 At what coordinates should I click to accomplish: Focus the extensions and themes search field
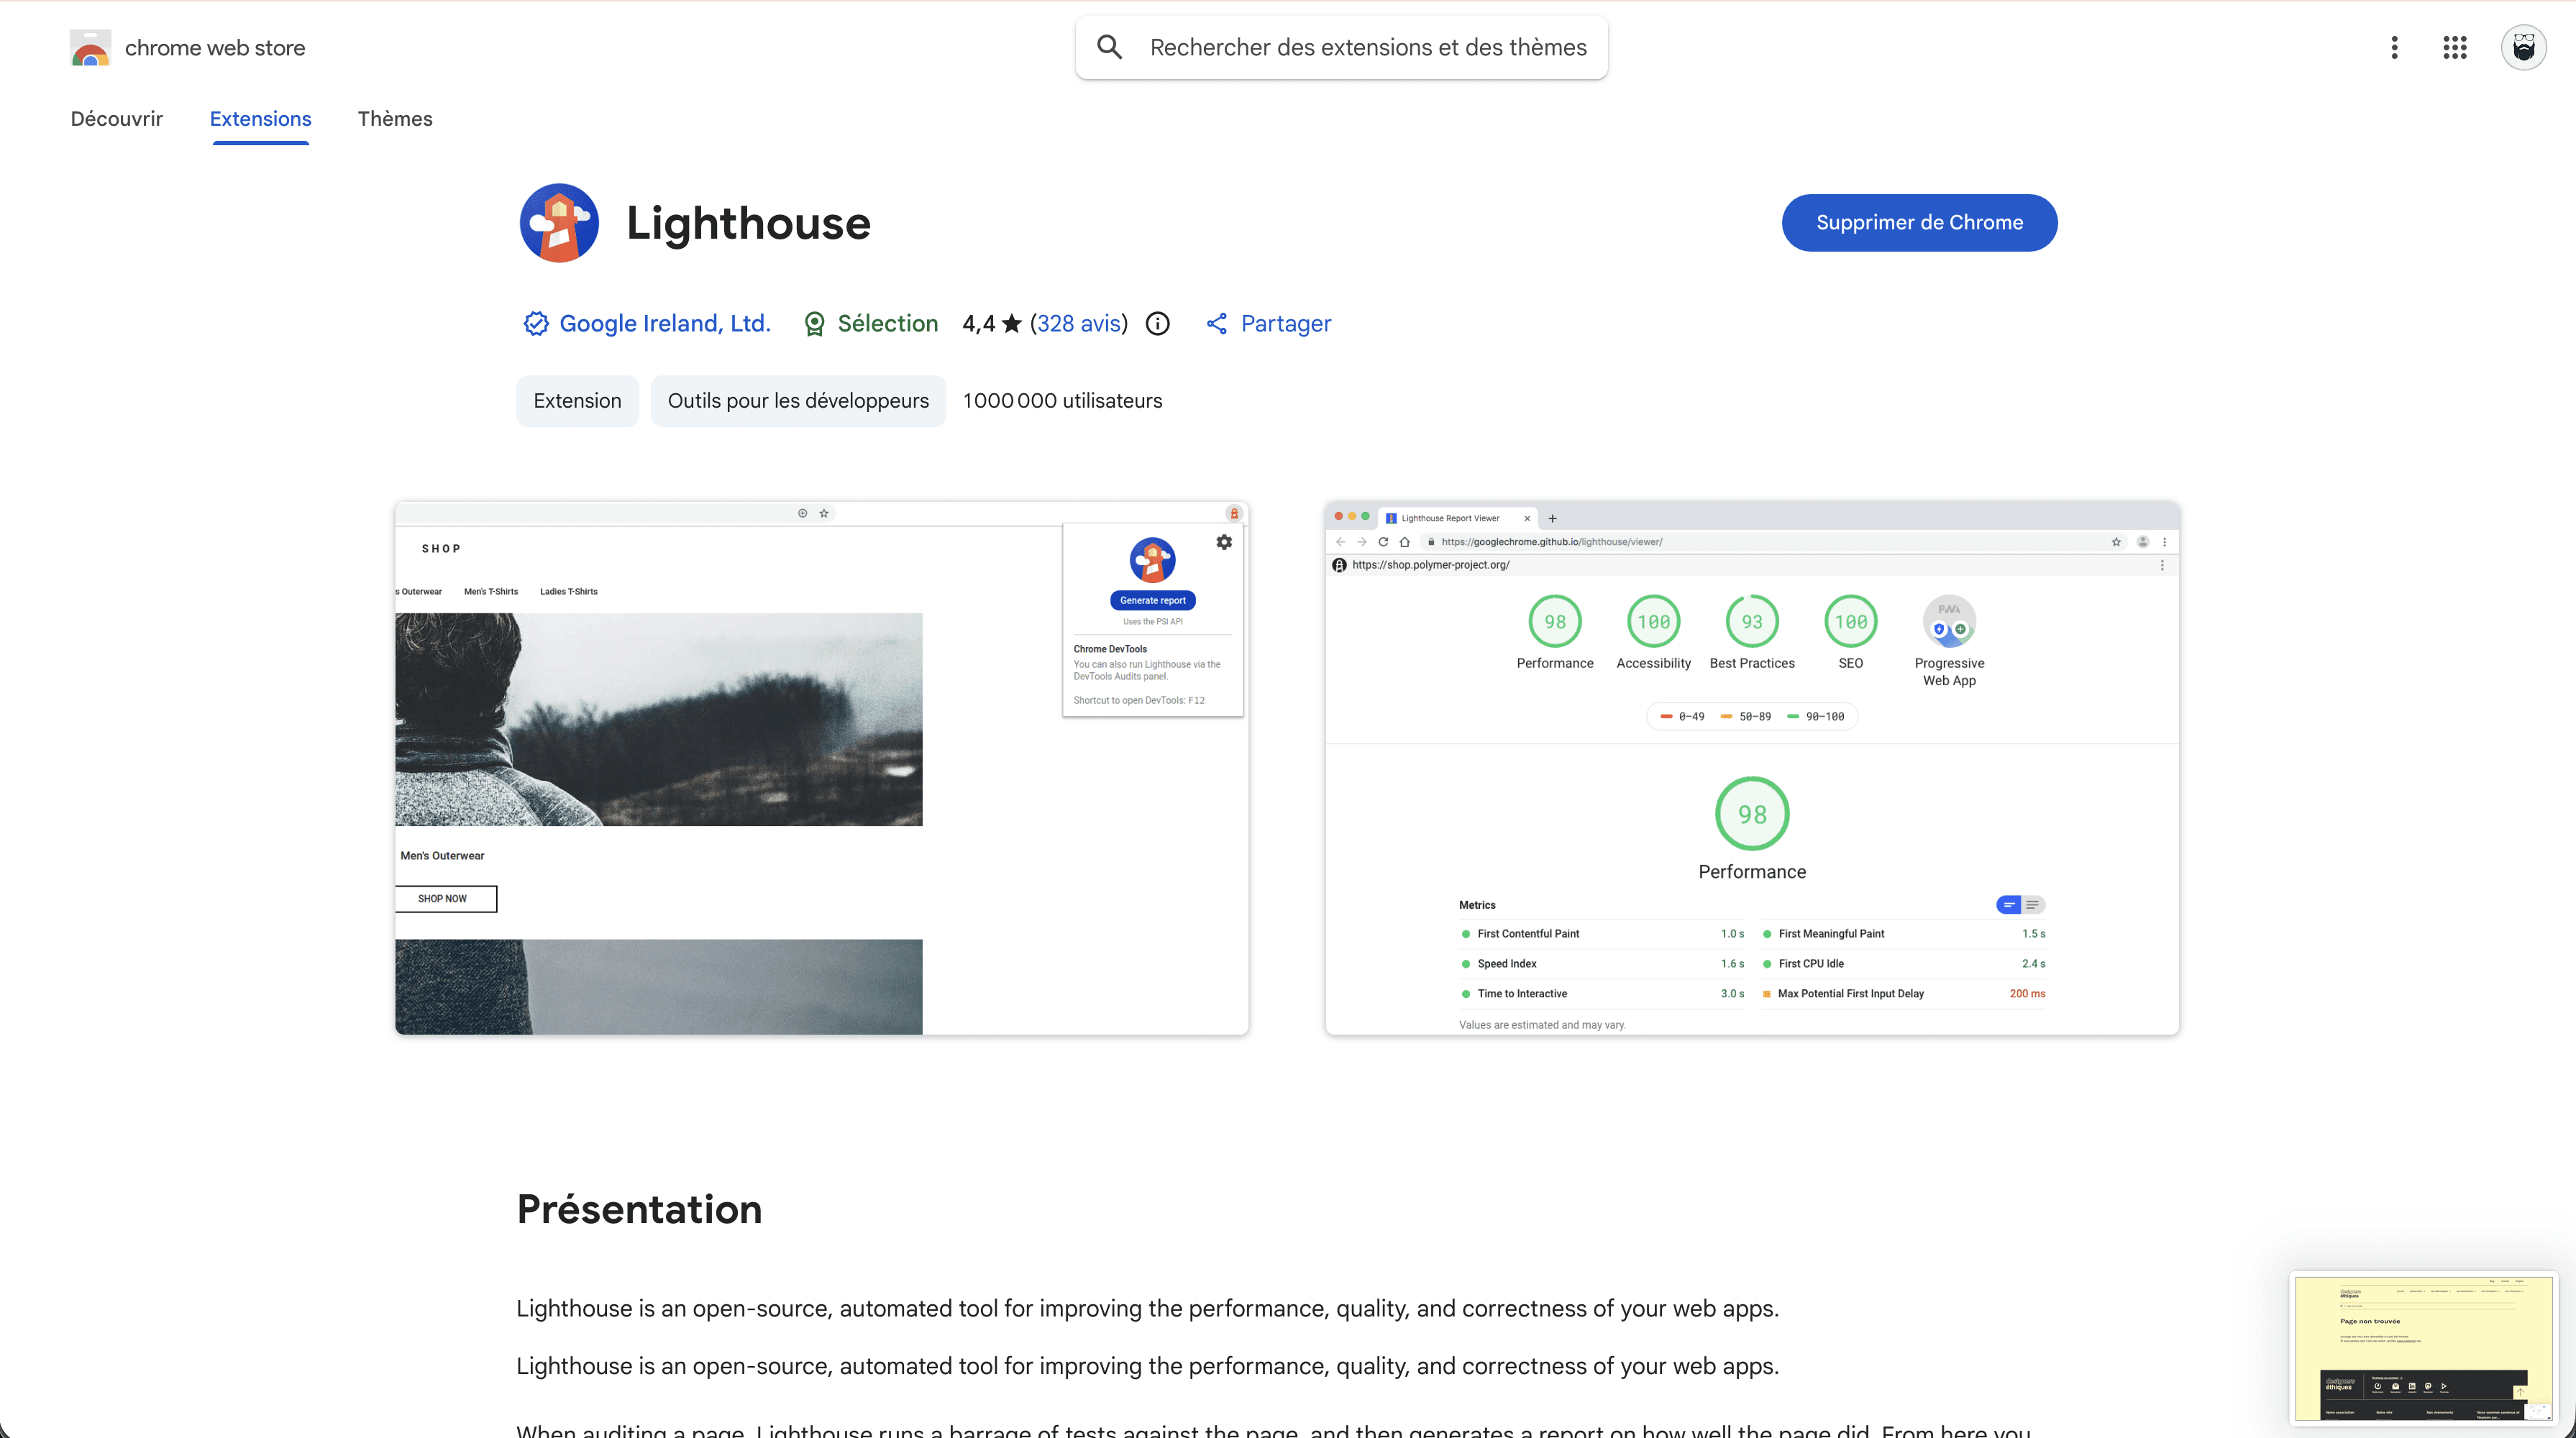pos(1341,47)
